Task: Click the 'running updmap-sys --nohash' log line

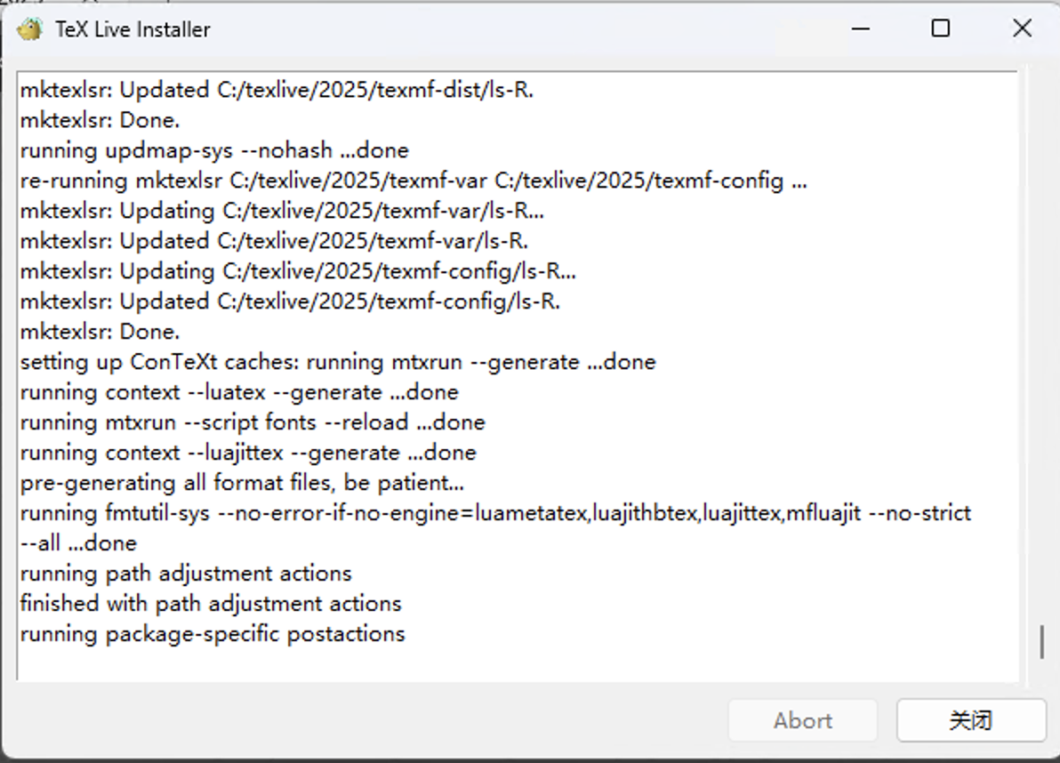Action: click(x=214, y=150)
